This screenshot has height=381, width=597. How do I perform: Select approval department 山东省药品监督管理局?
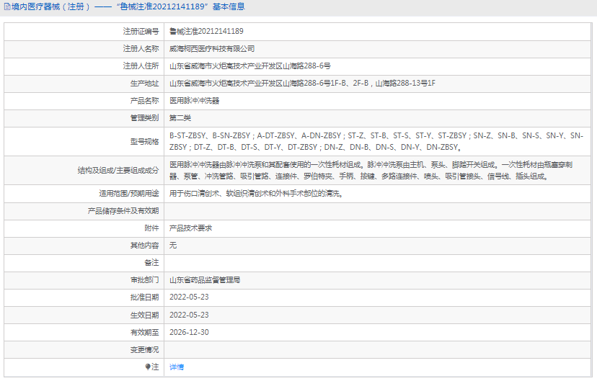pos(205,280)
